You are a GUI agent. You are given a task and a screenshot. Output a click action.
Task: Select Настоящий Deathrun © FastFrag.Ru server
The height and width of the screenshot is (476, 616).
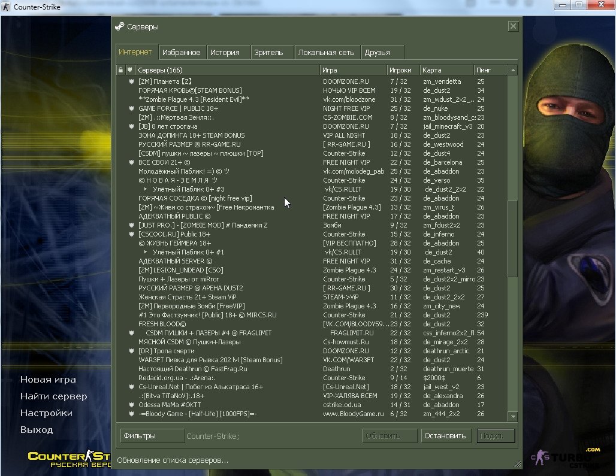coord(312,369)
